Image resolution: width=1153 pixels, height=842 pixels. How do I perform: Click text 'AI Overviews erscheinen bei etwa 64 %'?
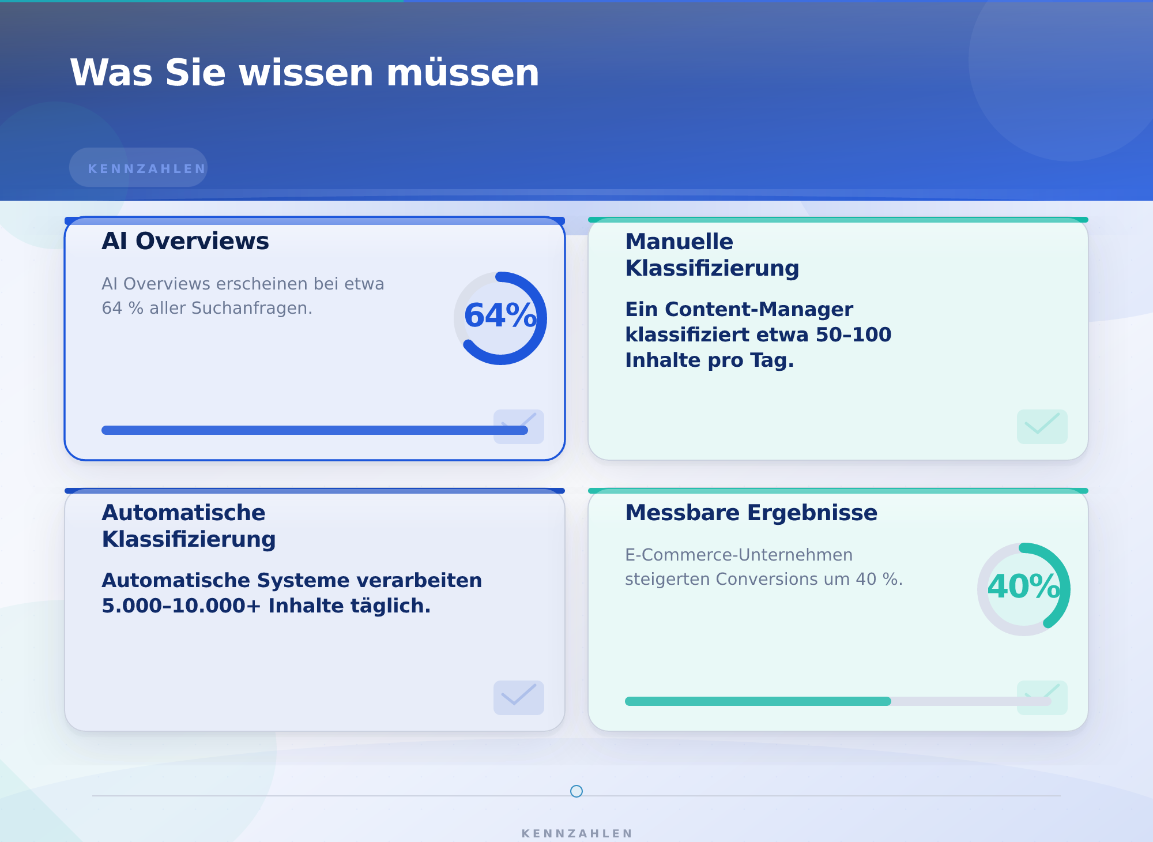pos(243,296)
